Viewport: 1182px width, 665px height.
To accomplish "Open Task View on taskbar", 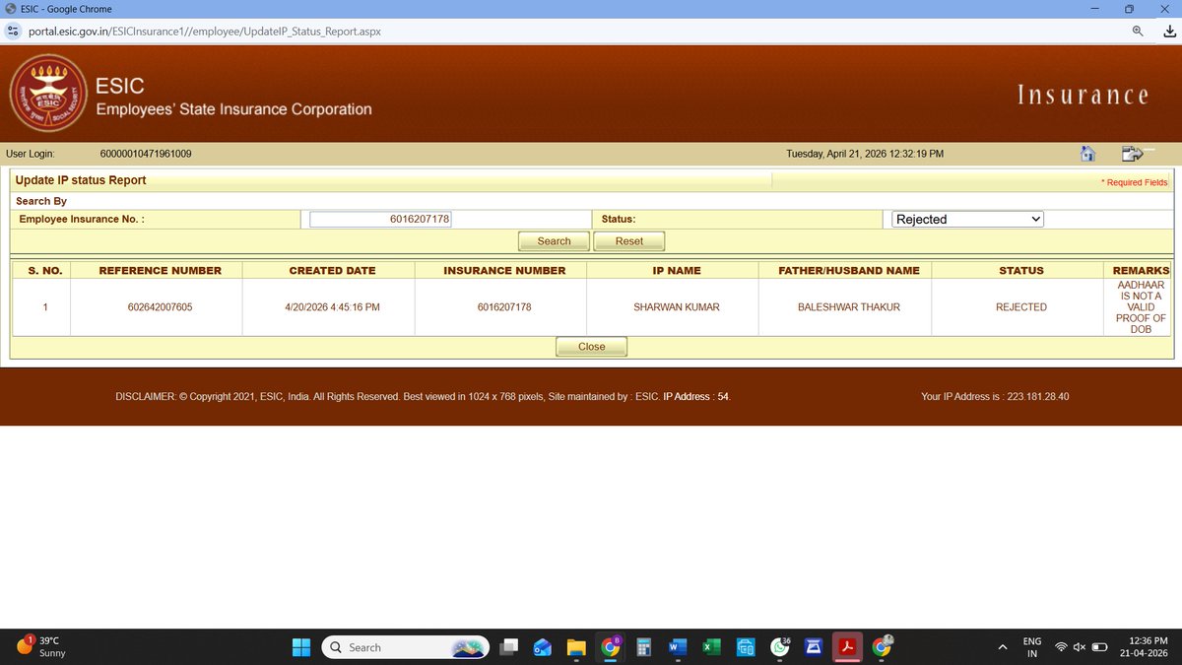I will pyautogui.click(x=509, y=647).
